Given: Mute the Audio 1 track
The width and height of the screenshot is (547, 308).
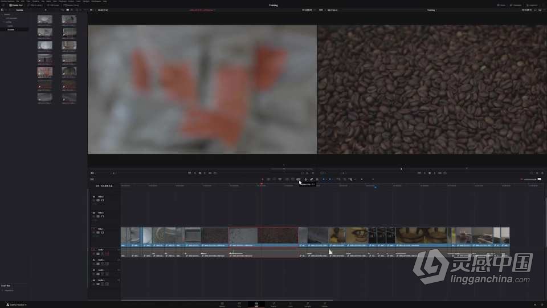Looking at the screenshot, I should pyautogui.click(x=107, y=254).
